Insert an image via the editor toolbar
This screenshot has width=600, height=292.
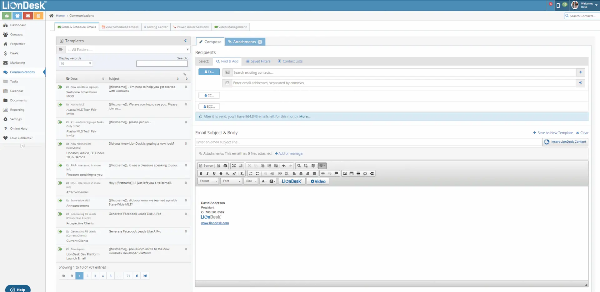point(345,174)
